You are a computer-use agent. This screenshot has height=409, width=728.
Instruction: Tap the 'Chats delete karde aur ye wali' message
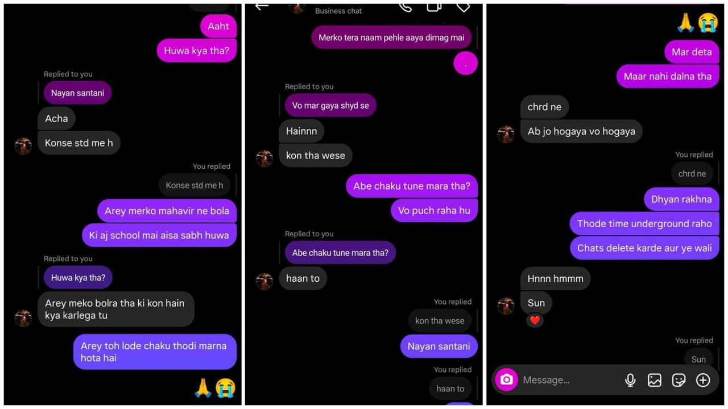(644, 248)
